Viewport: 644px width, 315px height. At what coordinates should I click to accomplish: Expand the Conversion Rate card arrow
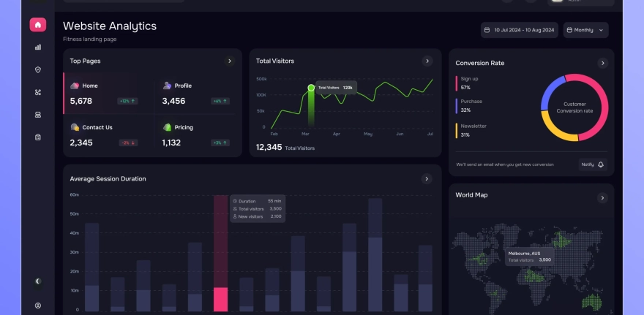click(x=602, y=63)
